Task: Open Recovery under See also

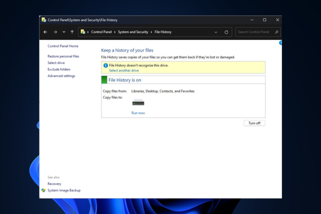Action: 54,184
